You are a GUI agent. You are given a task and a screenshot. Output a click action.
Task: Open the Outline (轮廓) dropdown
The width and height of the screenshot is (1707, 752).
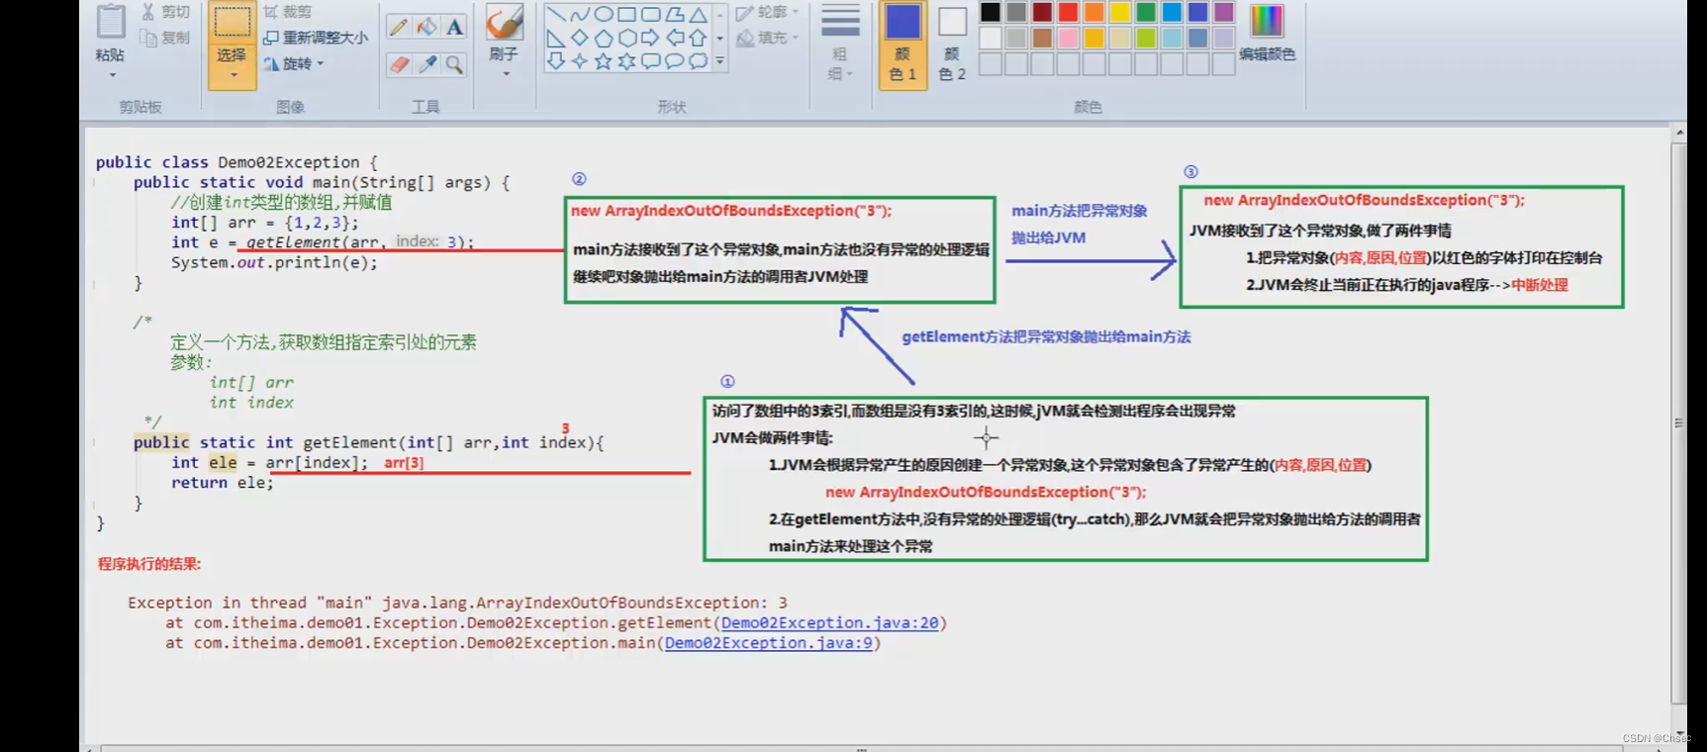pyautogui.click(x=767, y=12)
